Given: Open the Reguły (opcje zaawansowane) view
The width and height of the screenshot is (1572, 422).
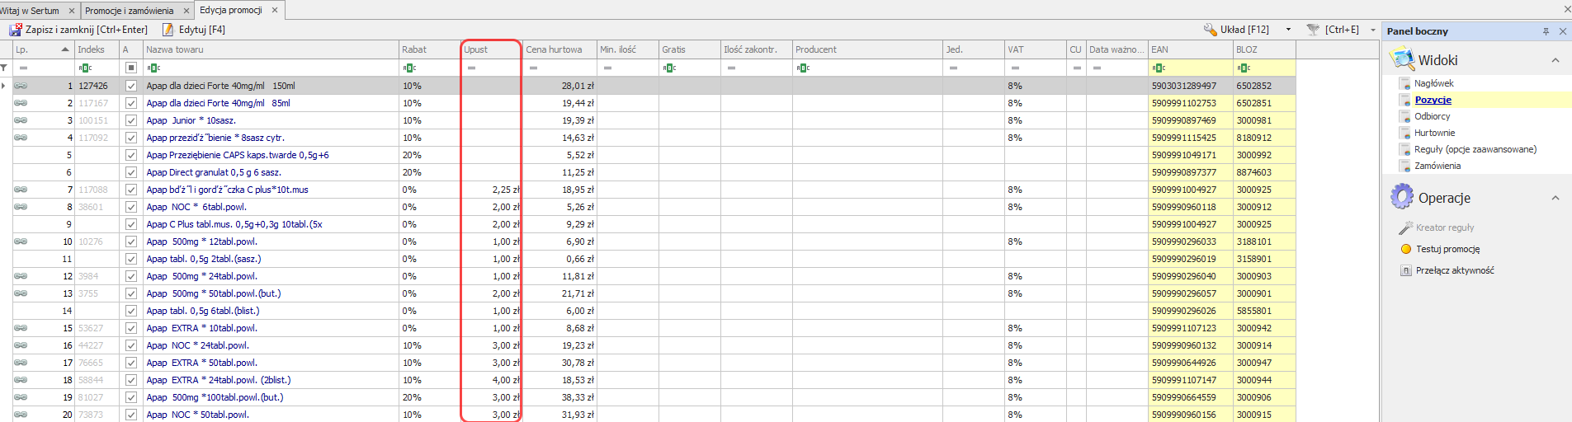Looking at the screenshot, I should point(1475,149).
